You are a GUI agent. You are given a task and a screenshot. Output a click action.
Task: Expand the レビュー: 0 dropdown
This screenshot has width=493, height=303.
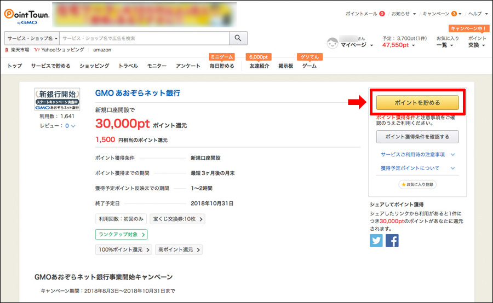coord(58,126)
